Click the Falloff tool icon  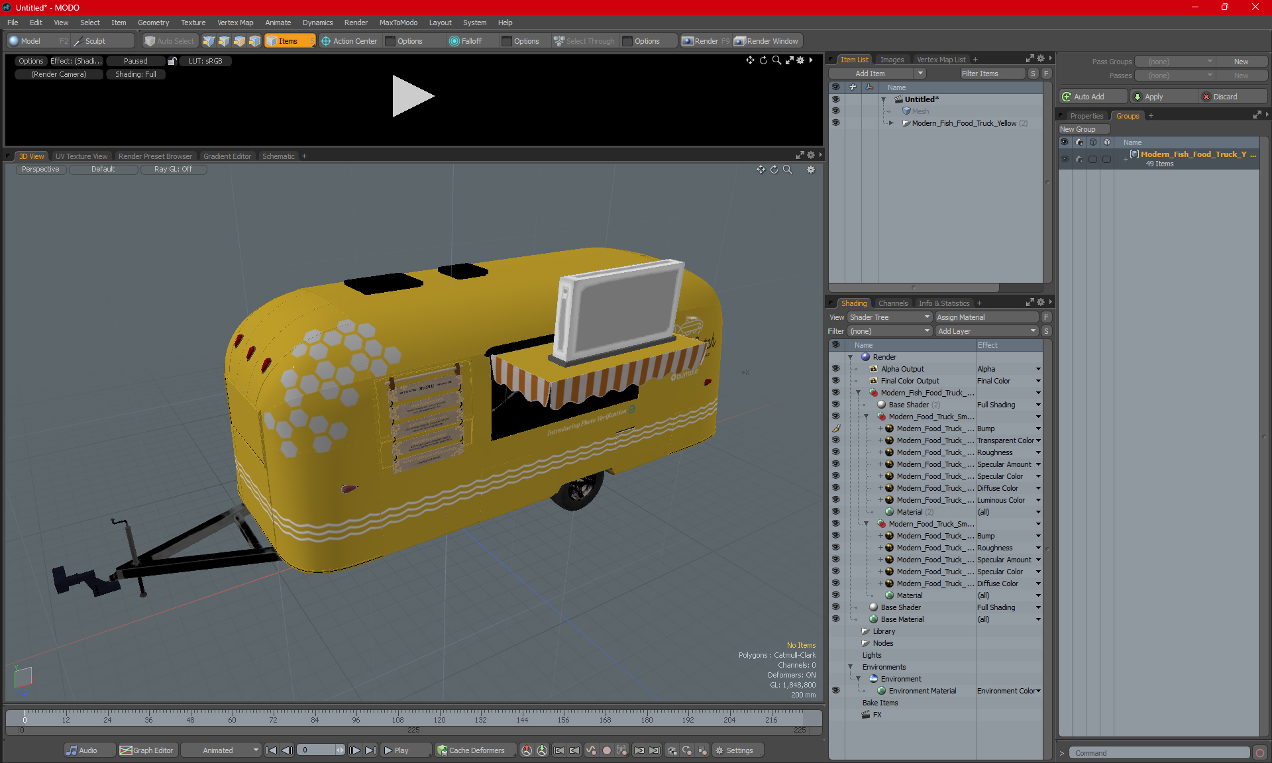point(454,41)
